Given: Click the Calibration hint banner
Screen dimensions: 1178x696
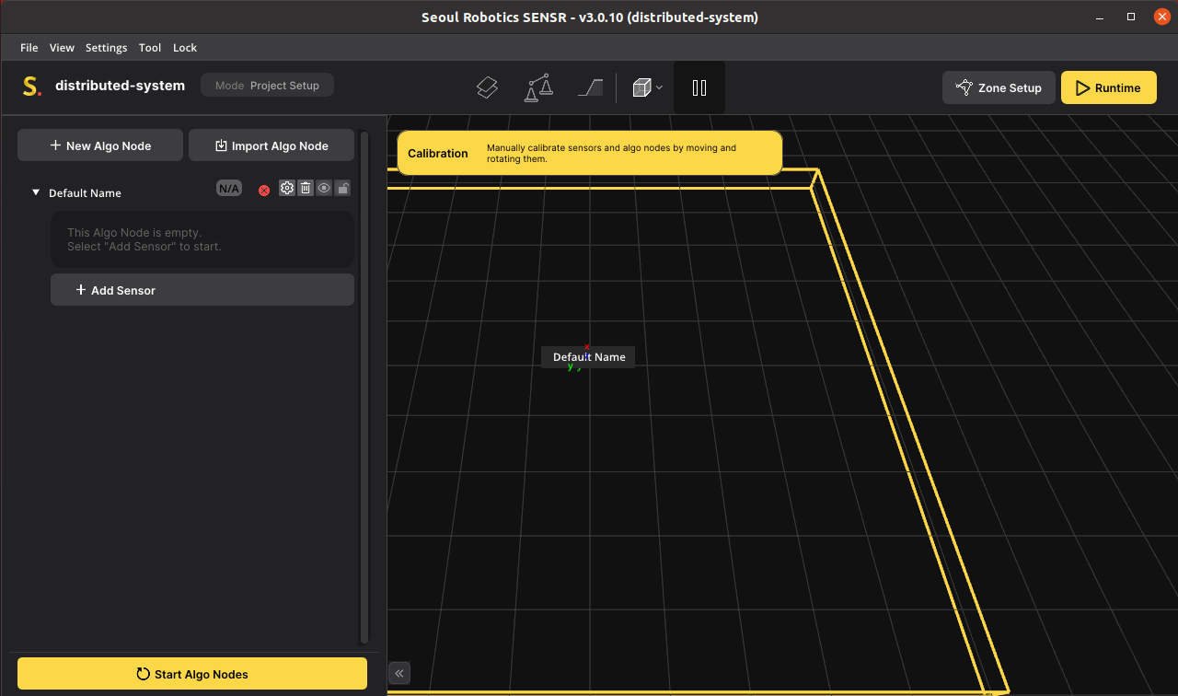Looking at the screenshot, I should (x=589, y=153).
